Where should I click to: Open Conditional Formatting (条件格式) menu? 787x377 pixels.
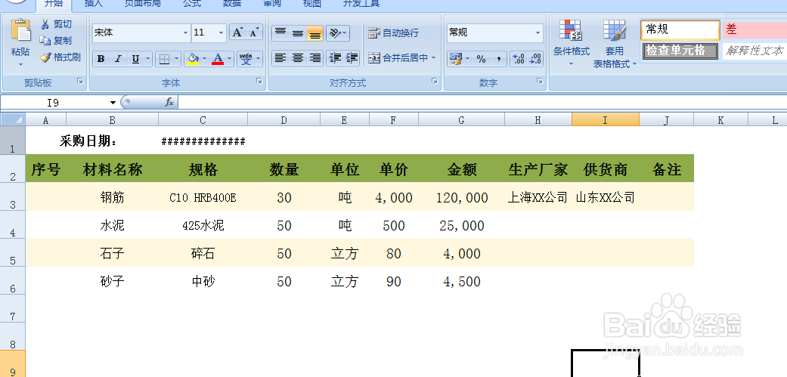click(572, 44)
